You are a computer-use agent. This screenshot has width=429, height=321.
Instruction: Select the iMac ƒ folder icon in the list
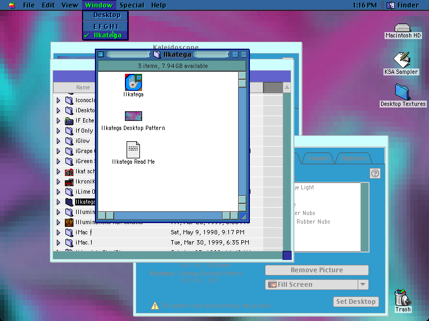69,233
